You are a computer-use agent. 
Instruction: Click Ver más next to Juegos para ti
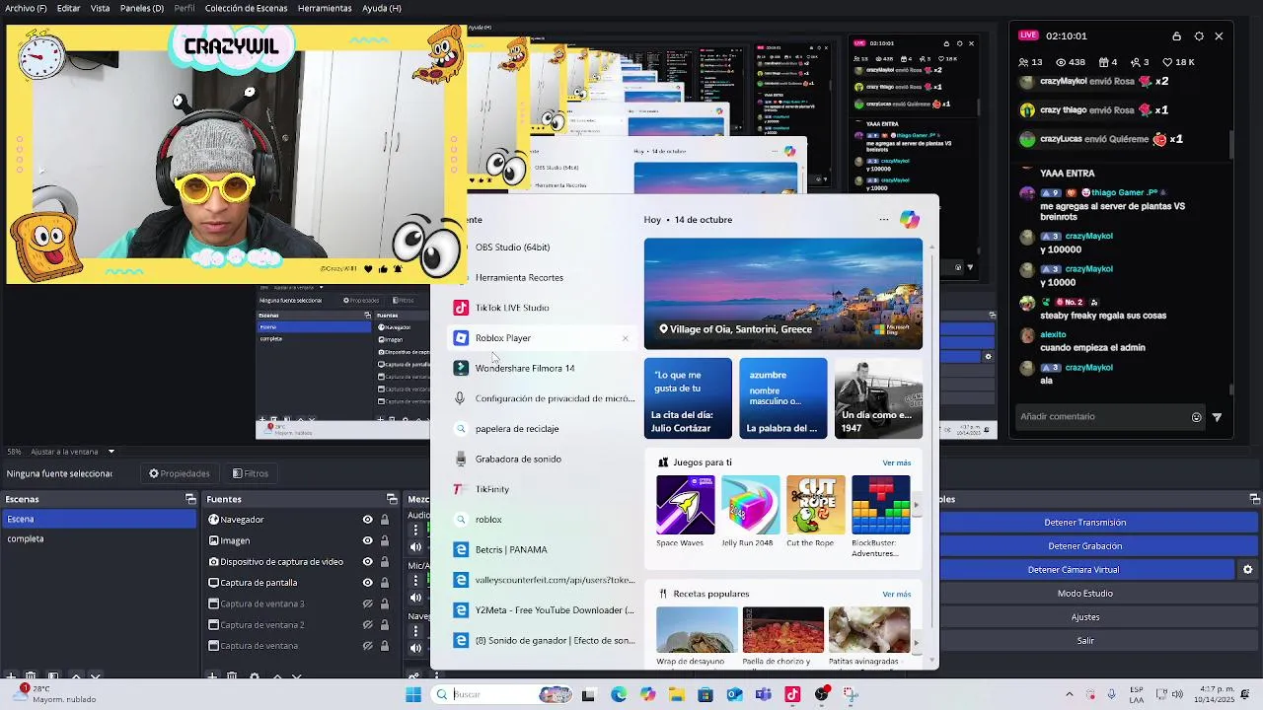tap(897, 462)
